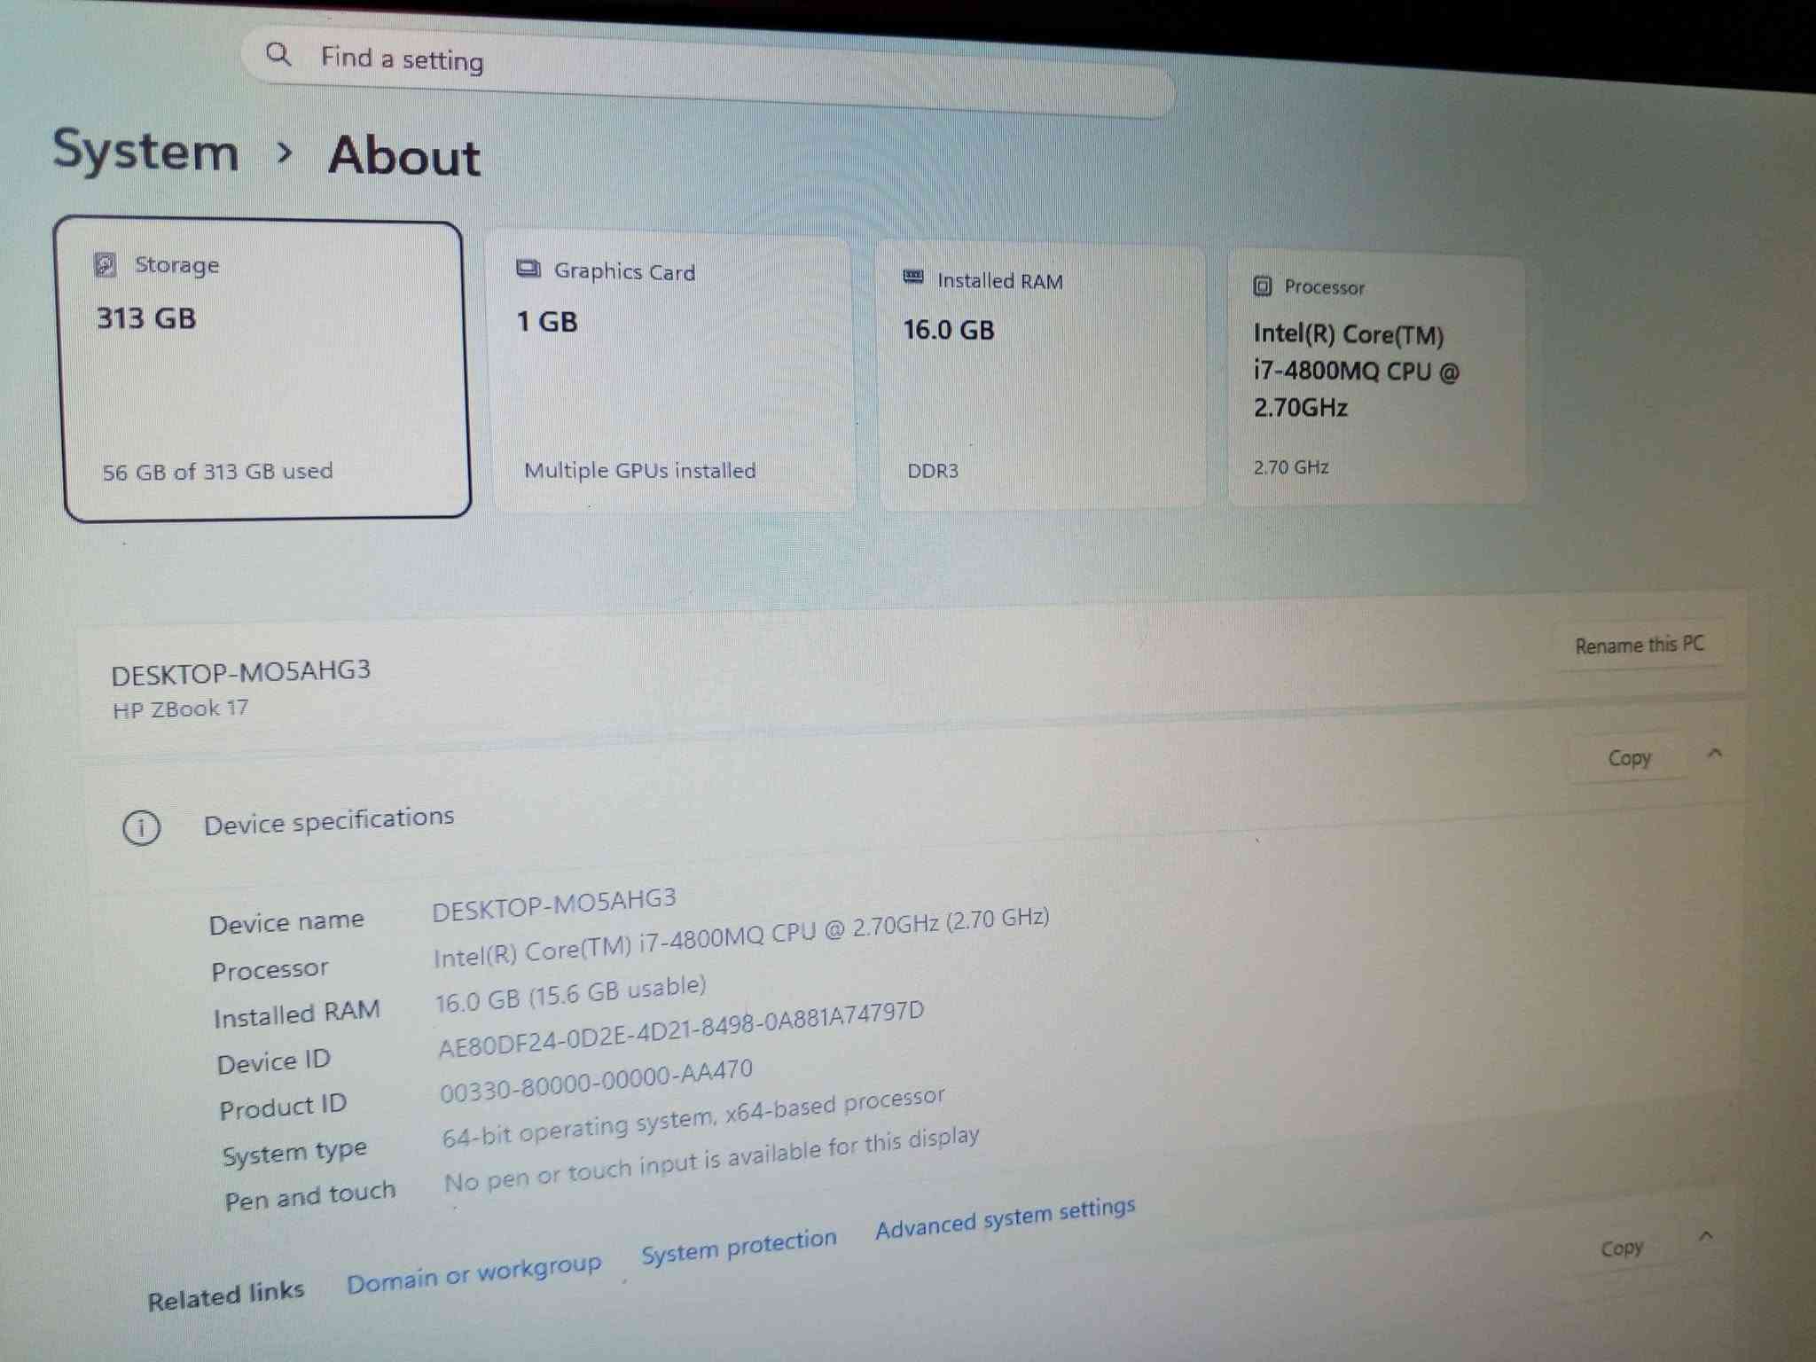Screen dimensions: 1816x1362
Task: Click the Storage card drive icon
Action: point(106,264)
